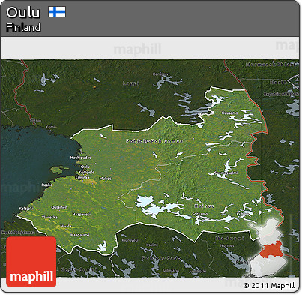This screenshot has width=302, height=295.
Task: Click the 'Nivala' town label
Action: click(66, 226)
